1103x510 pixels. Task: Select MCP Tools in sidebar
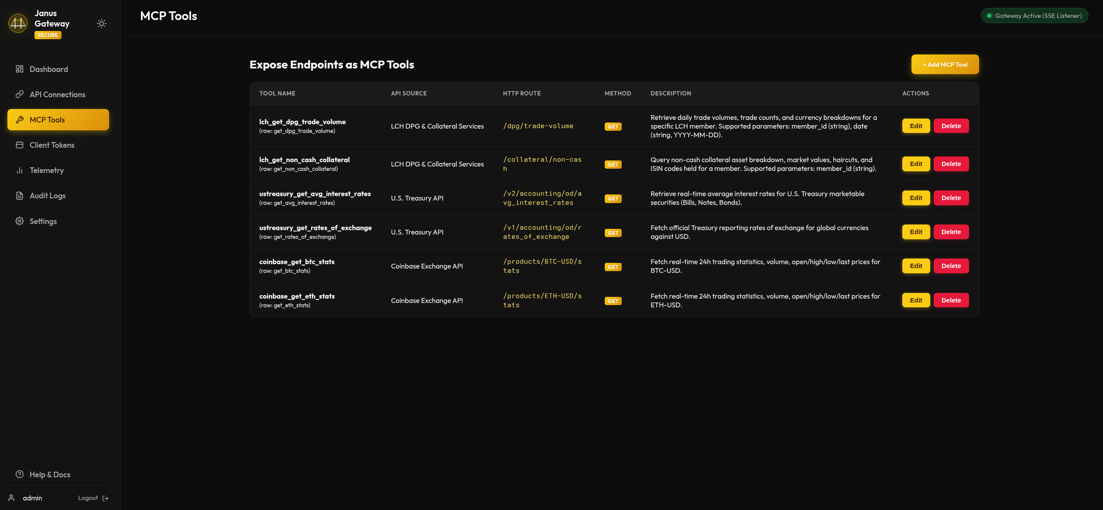pos(58,119)
